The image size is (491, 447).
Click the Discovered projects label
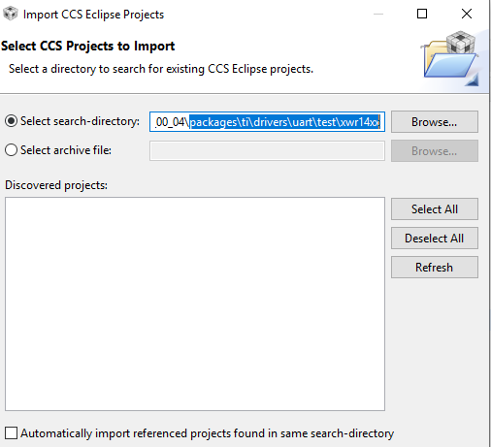(x=56, y=185)
